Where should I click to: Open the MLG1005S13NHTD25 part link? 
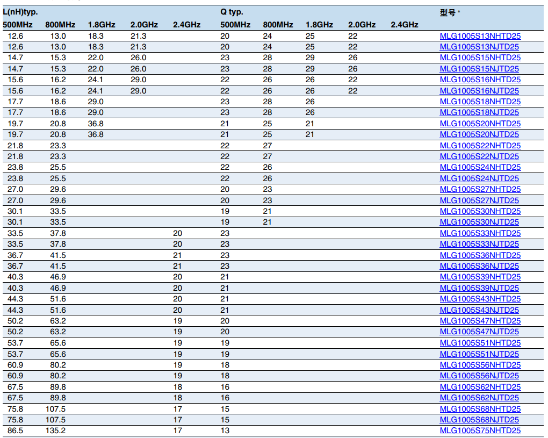click(x=480, y=36)
